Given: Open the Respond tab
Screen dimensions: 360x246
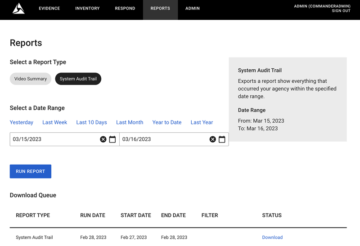Looking at the screenshot, I should tap(125, 9).
